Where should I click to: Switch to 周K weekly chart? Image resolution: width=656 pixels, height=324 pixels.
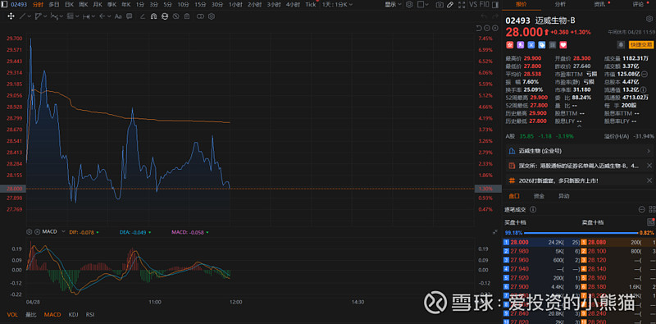tap(84, 4)
